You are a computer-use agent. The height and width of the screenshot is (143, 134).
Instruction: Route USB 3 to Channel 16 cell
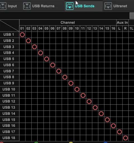pyautogui.click(x=113, y=47)
